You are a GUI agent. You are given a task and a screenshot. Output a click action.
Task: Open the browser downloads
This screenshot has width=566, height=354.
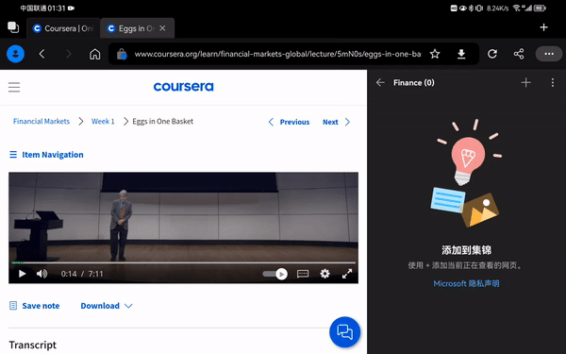[x=461, y=54]
